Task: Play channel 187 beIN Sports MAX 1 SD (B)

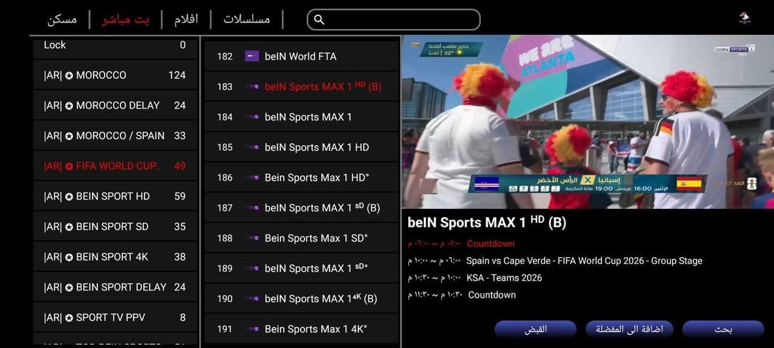Action: (x=301, y=208)
